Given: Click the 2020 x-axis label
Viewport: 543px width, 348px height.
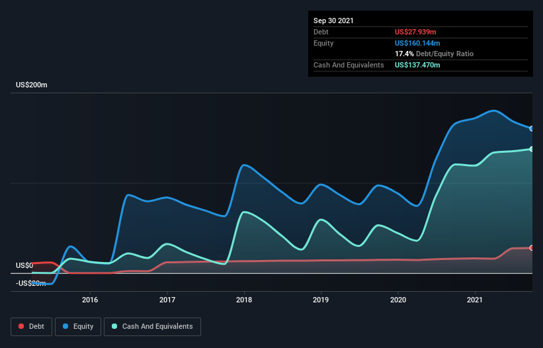Looking at the screenshot, I should pyautogui.click(x=398, y=300).
